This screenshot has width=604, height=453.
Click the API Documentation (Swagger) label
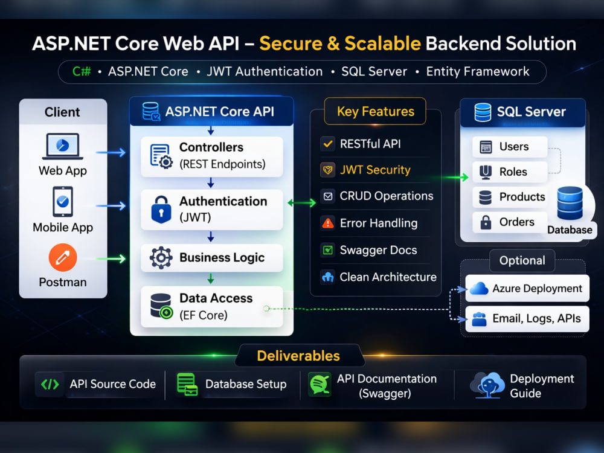(387, 386)
